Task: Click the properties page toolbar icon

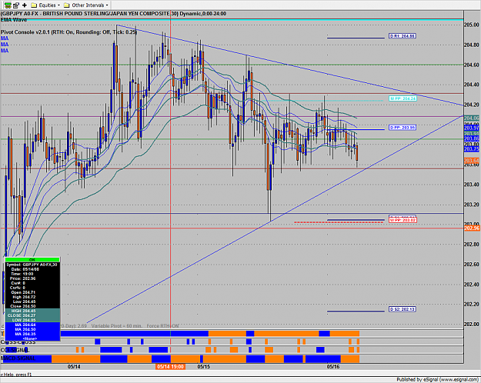Action: pos(16,5)
